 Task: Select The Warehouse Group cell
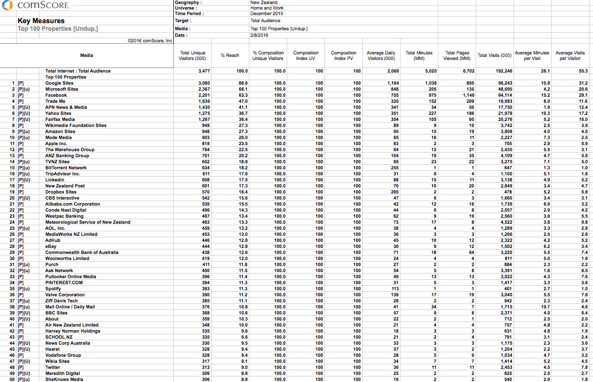point(70,150)
